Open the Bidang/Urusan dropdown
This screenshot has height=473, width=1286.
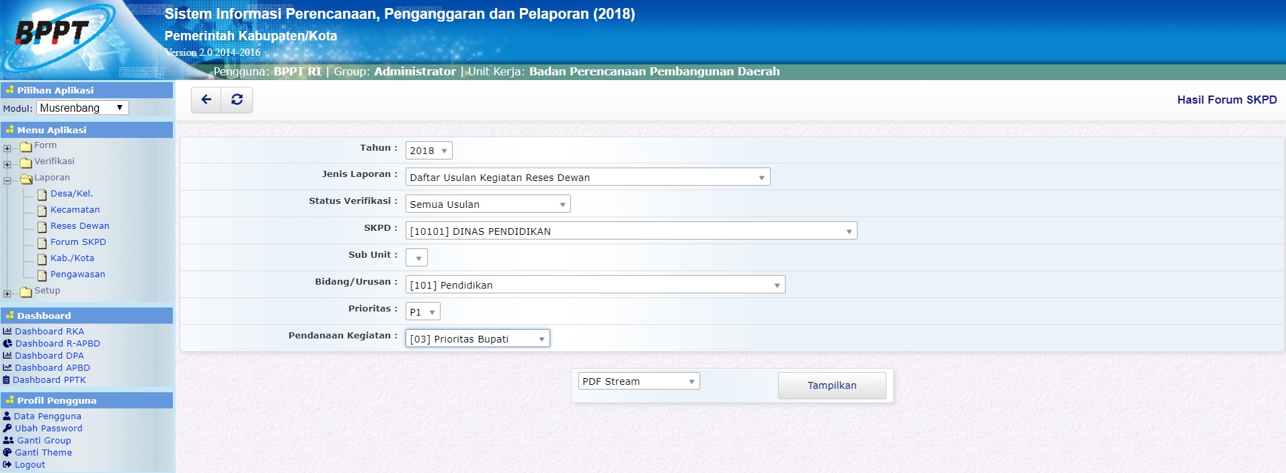(x=595, y=285)
